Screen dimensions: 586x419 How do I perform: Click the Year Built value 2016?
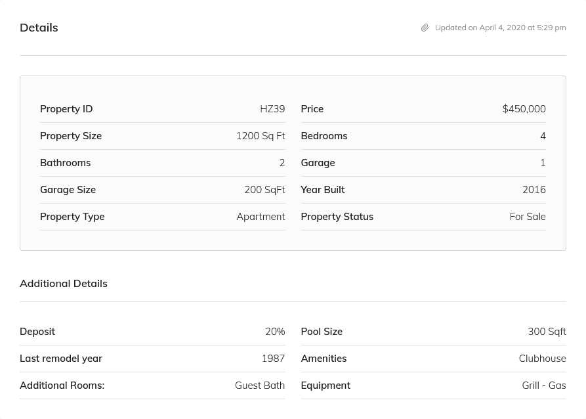click(534, 190)
